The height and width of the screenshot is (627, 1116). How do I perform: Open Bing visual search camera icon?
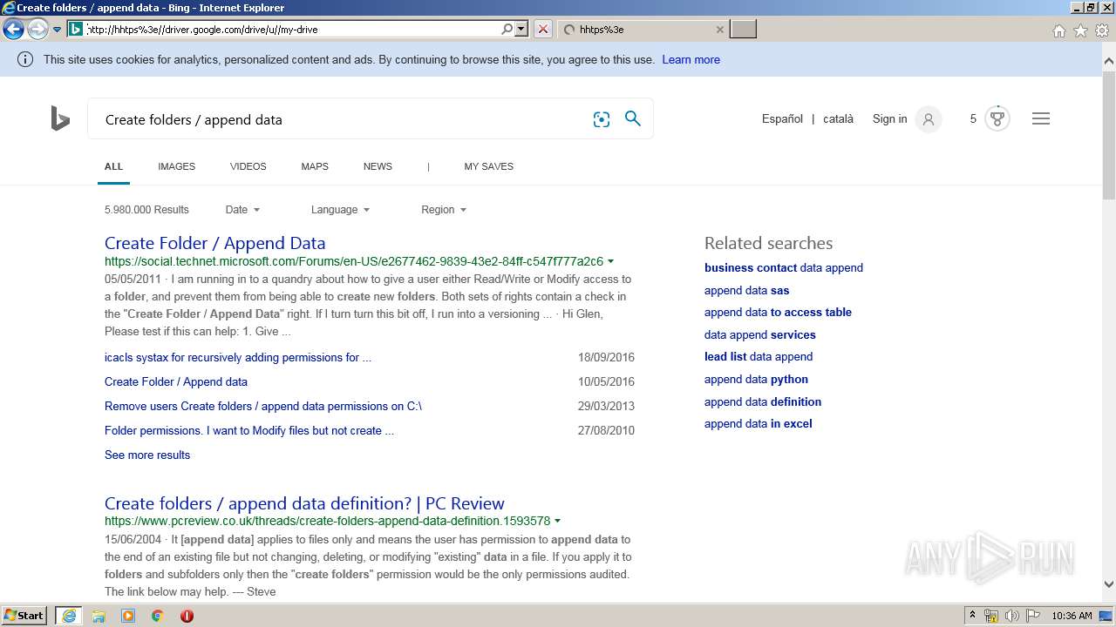[x=602, y=120]
